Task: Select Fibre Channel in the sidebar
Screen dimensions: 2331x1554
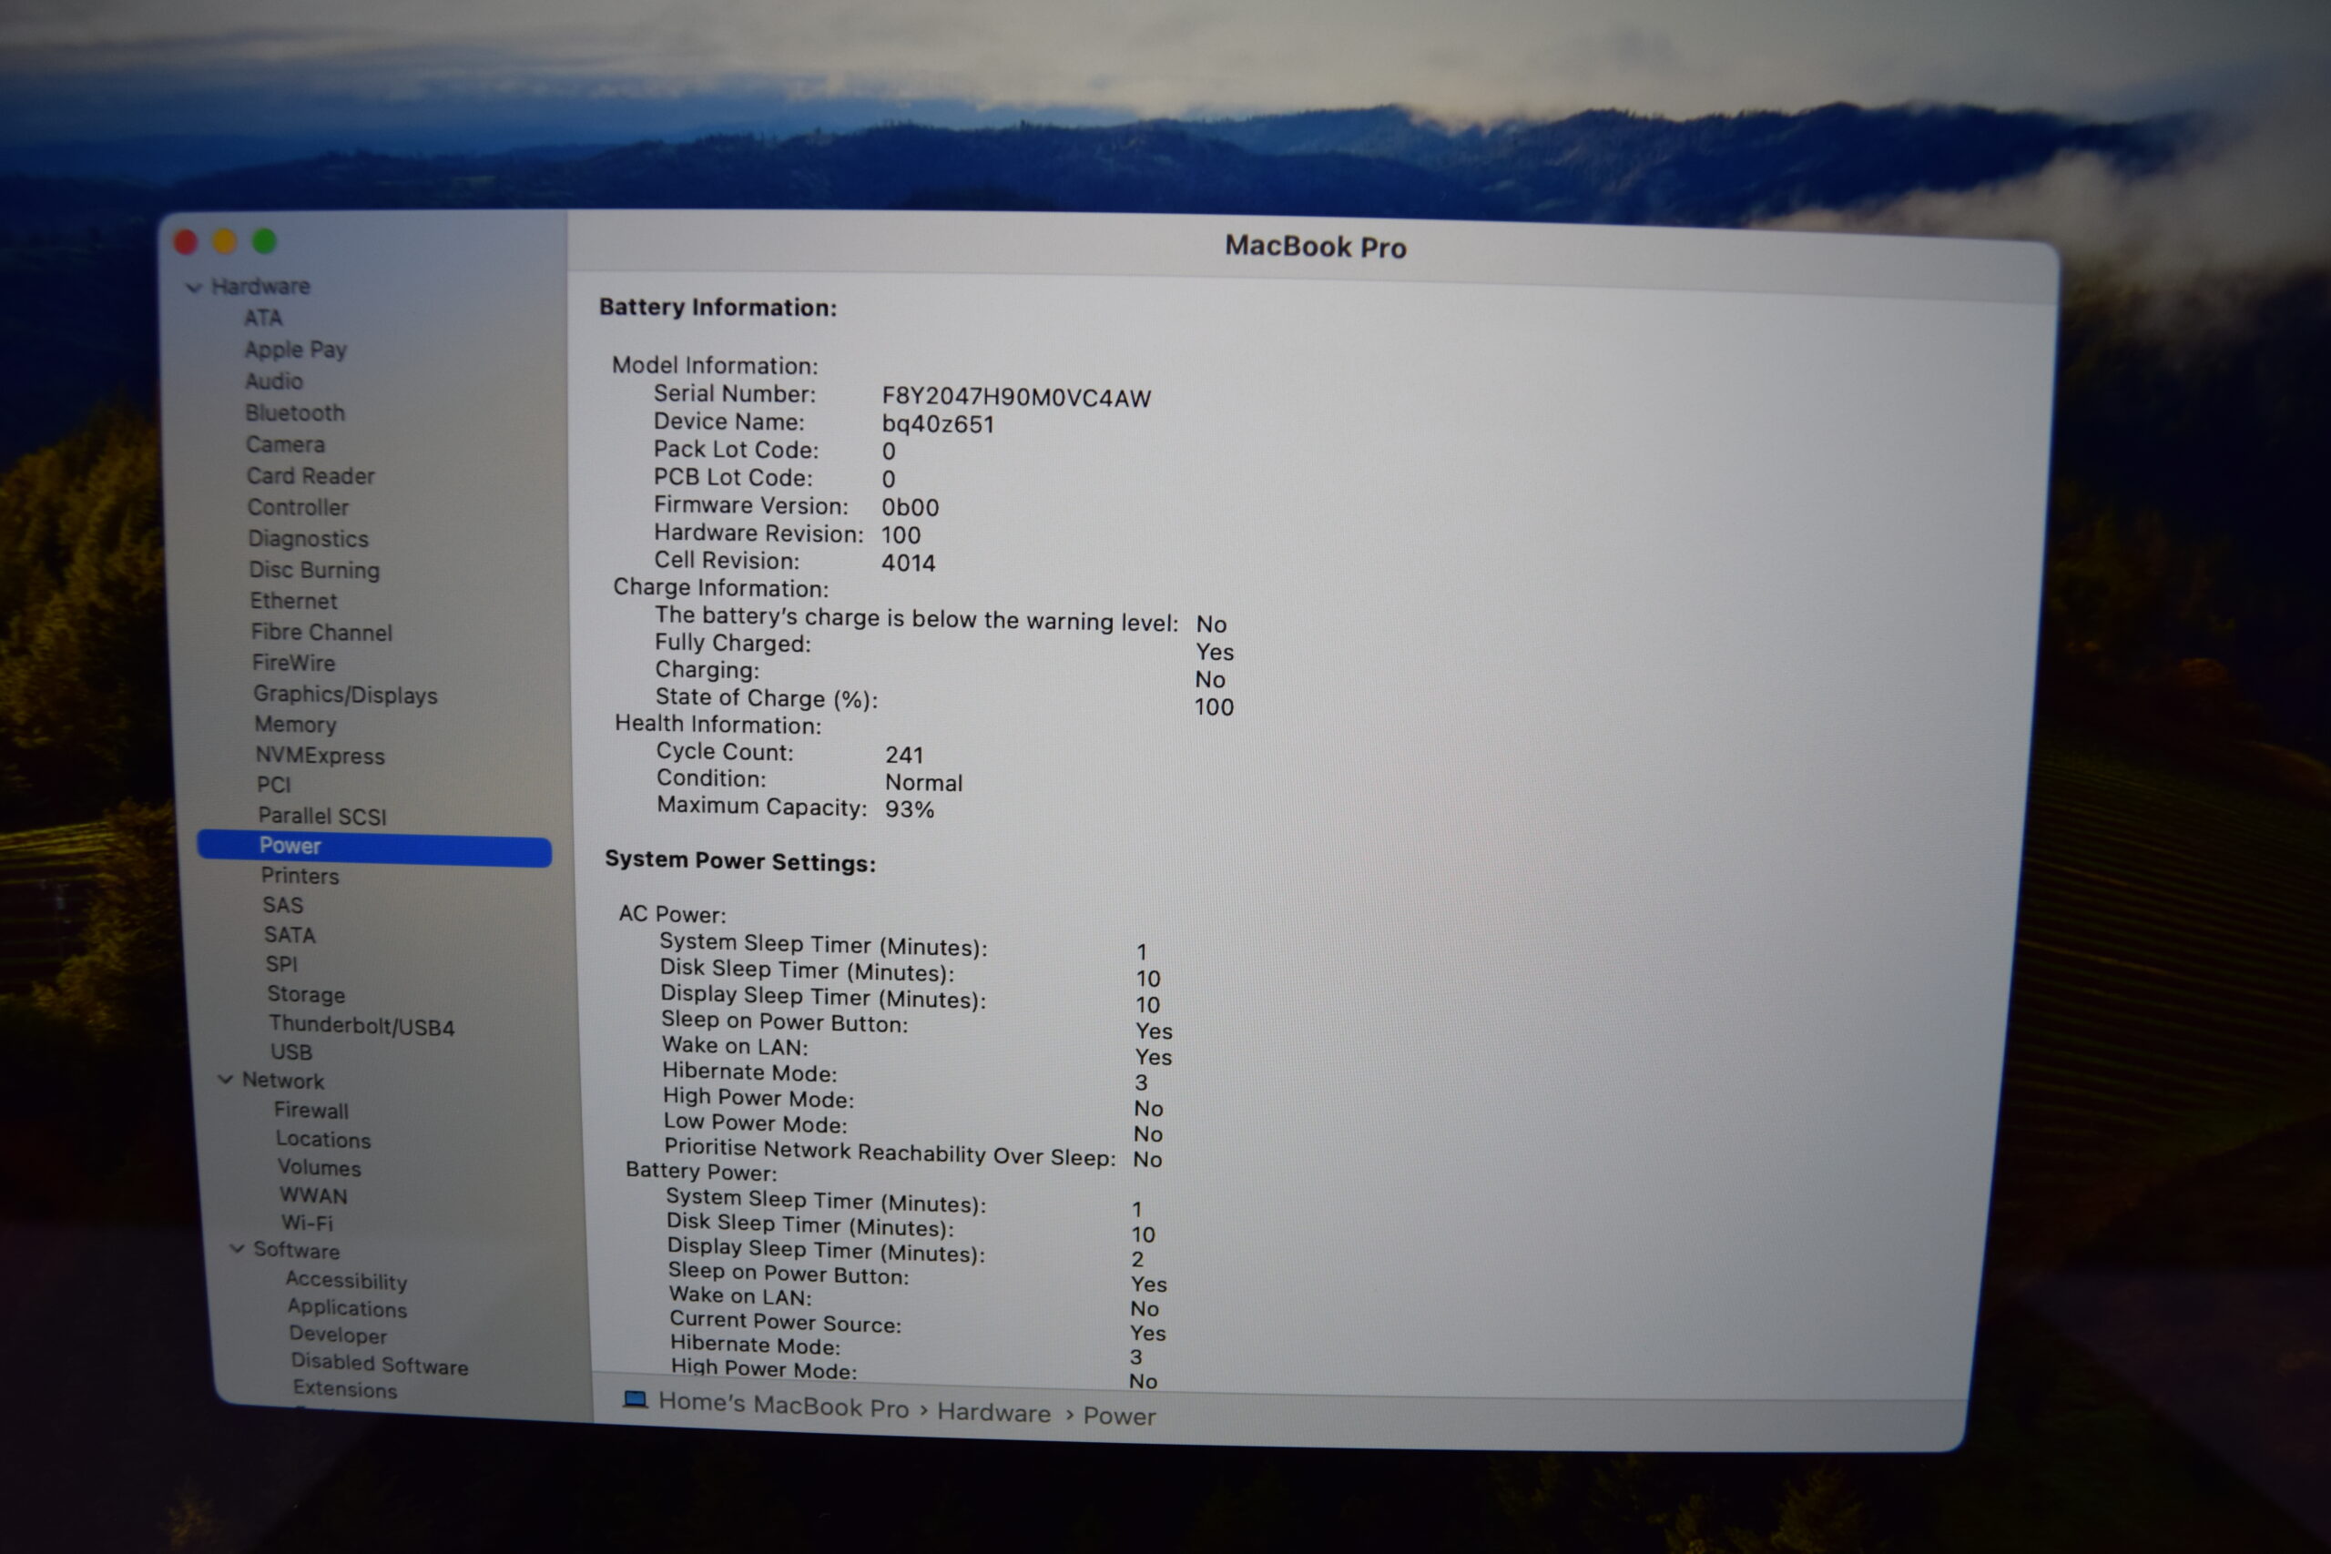Action: click(x=321, y=633)
